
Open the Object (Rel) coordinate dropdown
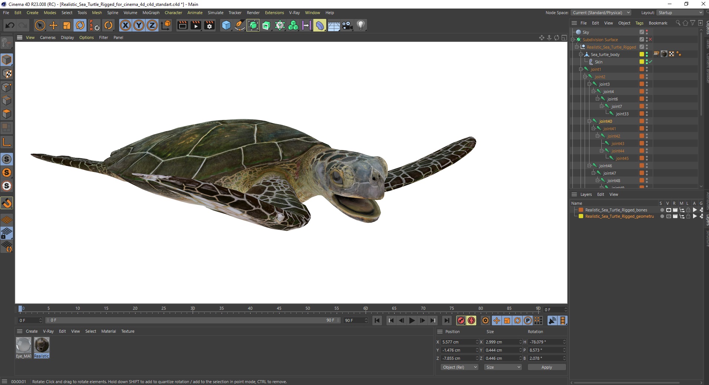[x=460, y=367]
